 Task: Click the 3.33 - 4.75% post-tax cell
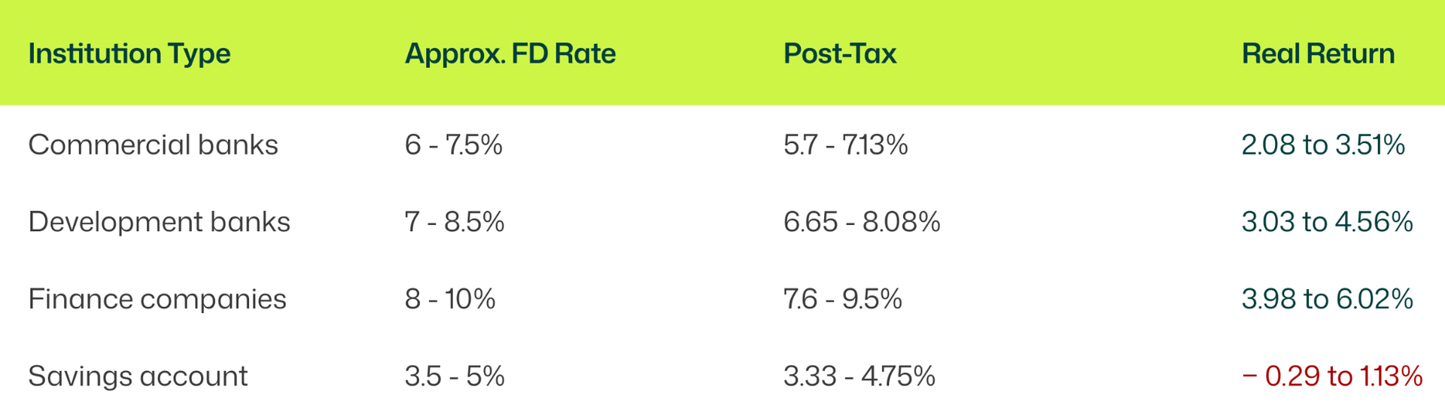[859, 376]
